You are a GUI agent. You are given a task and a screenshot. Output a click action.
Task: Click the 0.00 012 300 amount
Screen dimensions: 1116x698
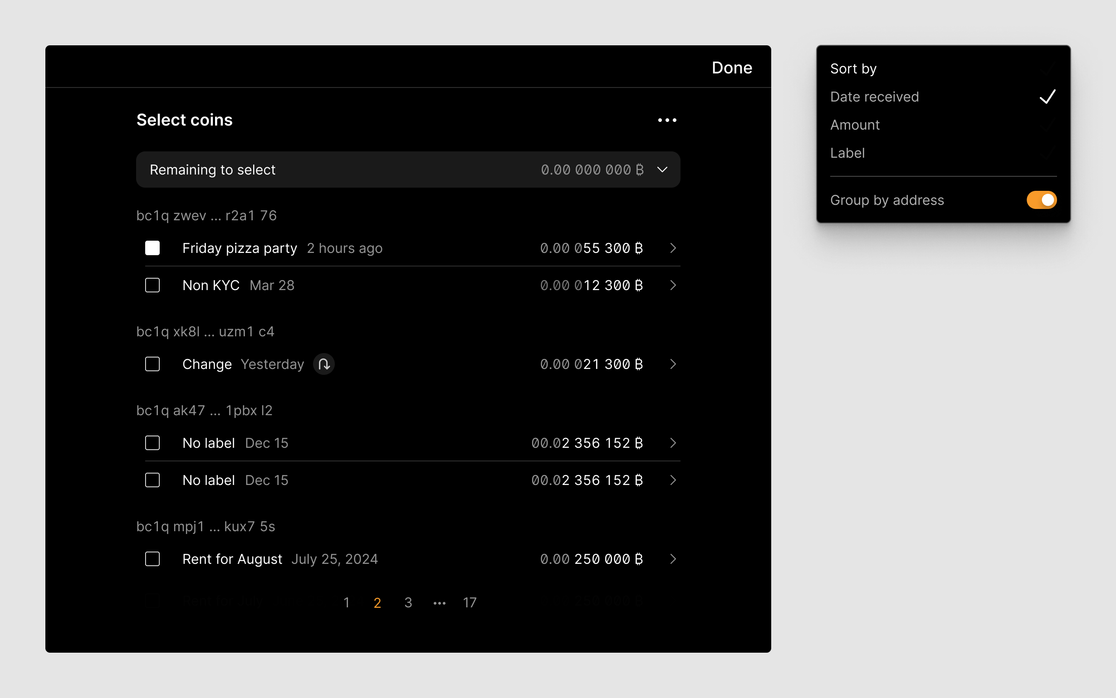point(591,285)
